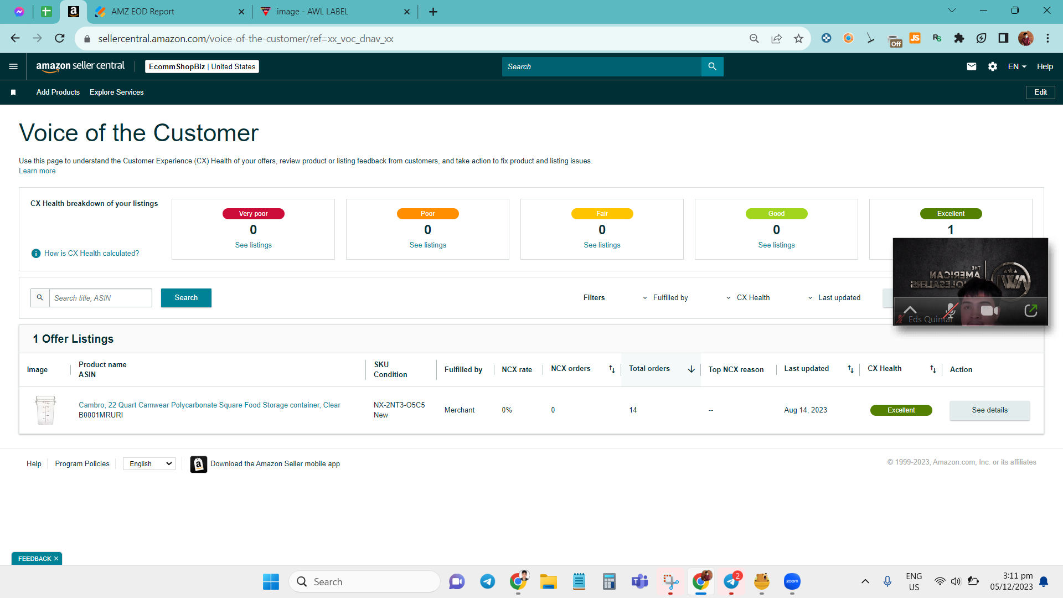The image size is (1063, 598).
Task: Open Zoom from the taskbar
Action: pyautogui.click(x=792, y=581)
